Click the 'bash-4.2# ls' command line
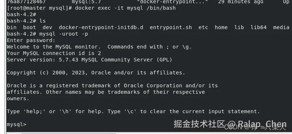This screenshot has height=134, width=292. pos(26,21)
